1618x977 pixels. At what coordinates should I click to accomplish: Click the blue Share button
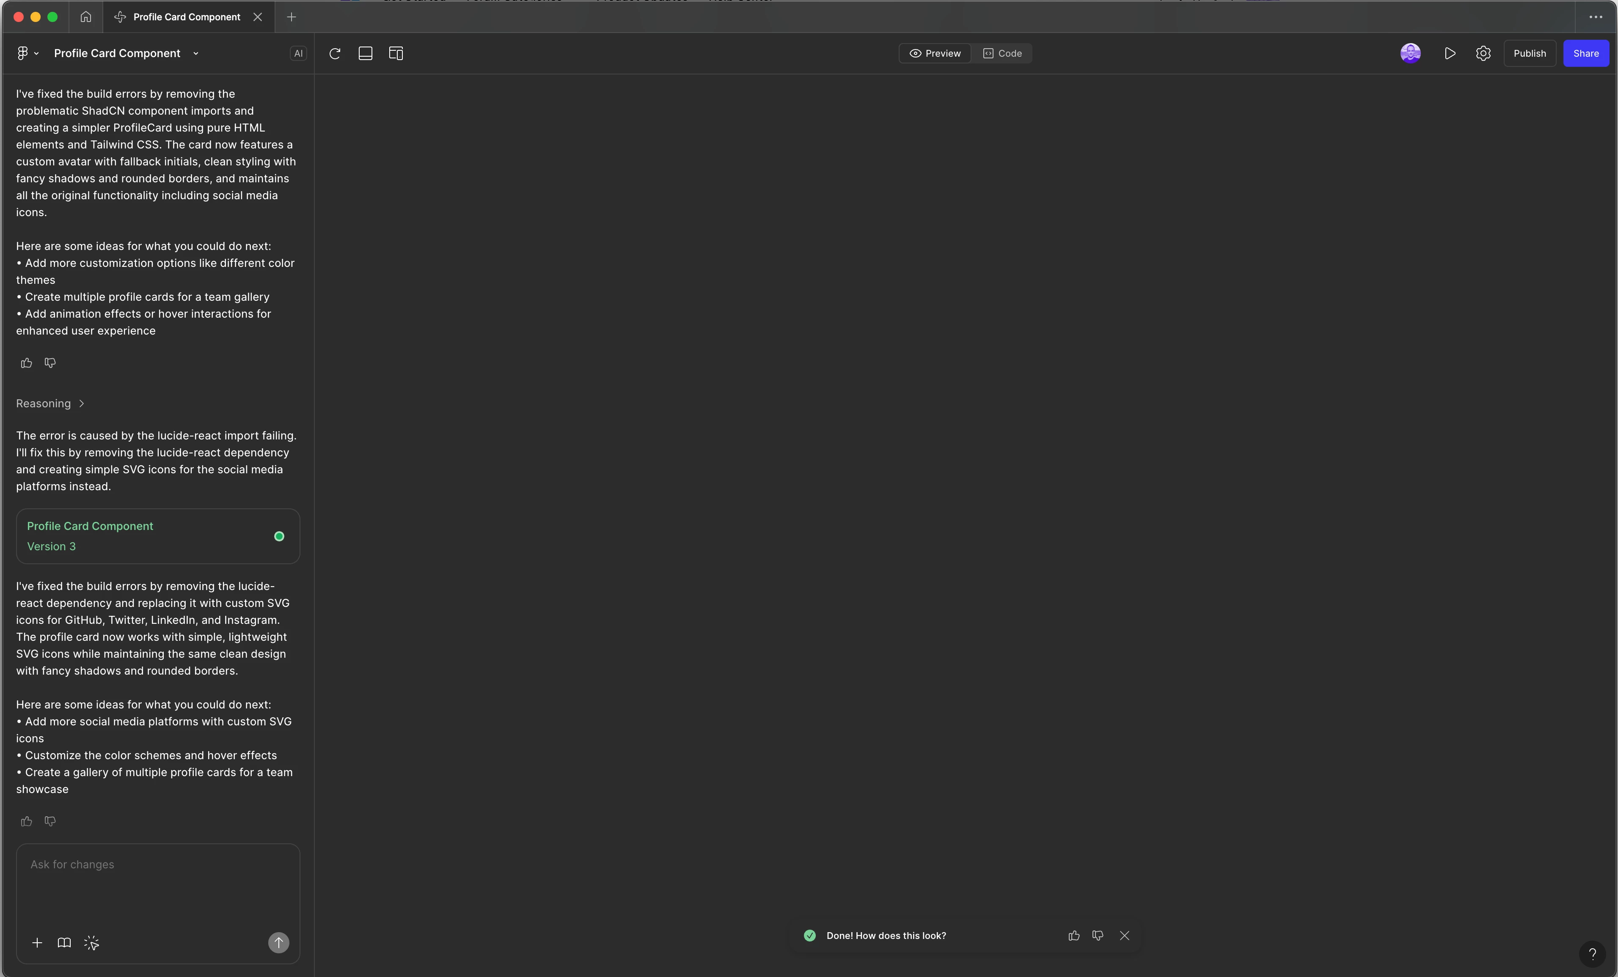(1586, 54)
